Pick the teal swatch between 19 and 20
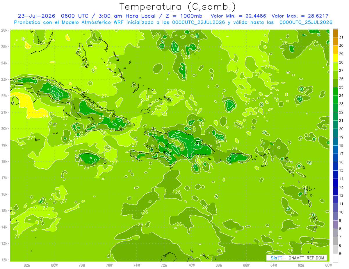The width and height of the screenshot is (349, 269). coord(335,133)
